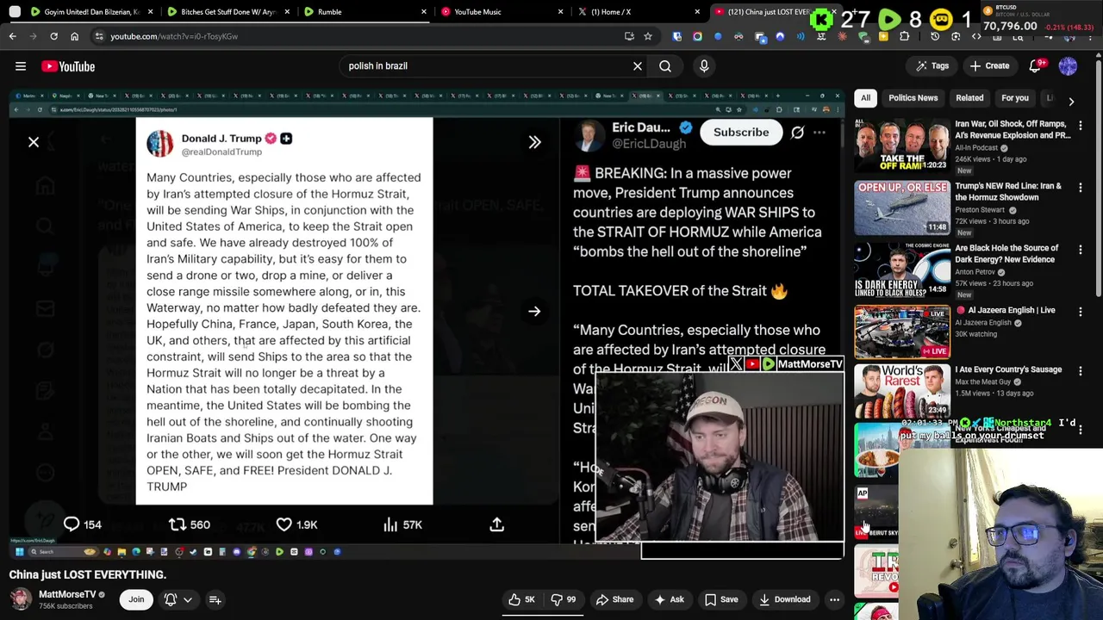Image resolution: width=1103 pixels, height=620 pixels.
Task: Go back in browser history
Action: coord(13,36)
